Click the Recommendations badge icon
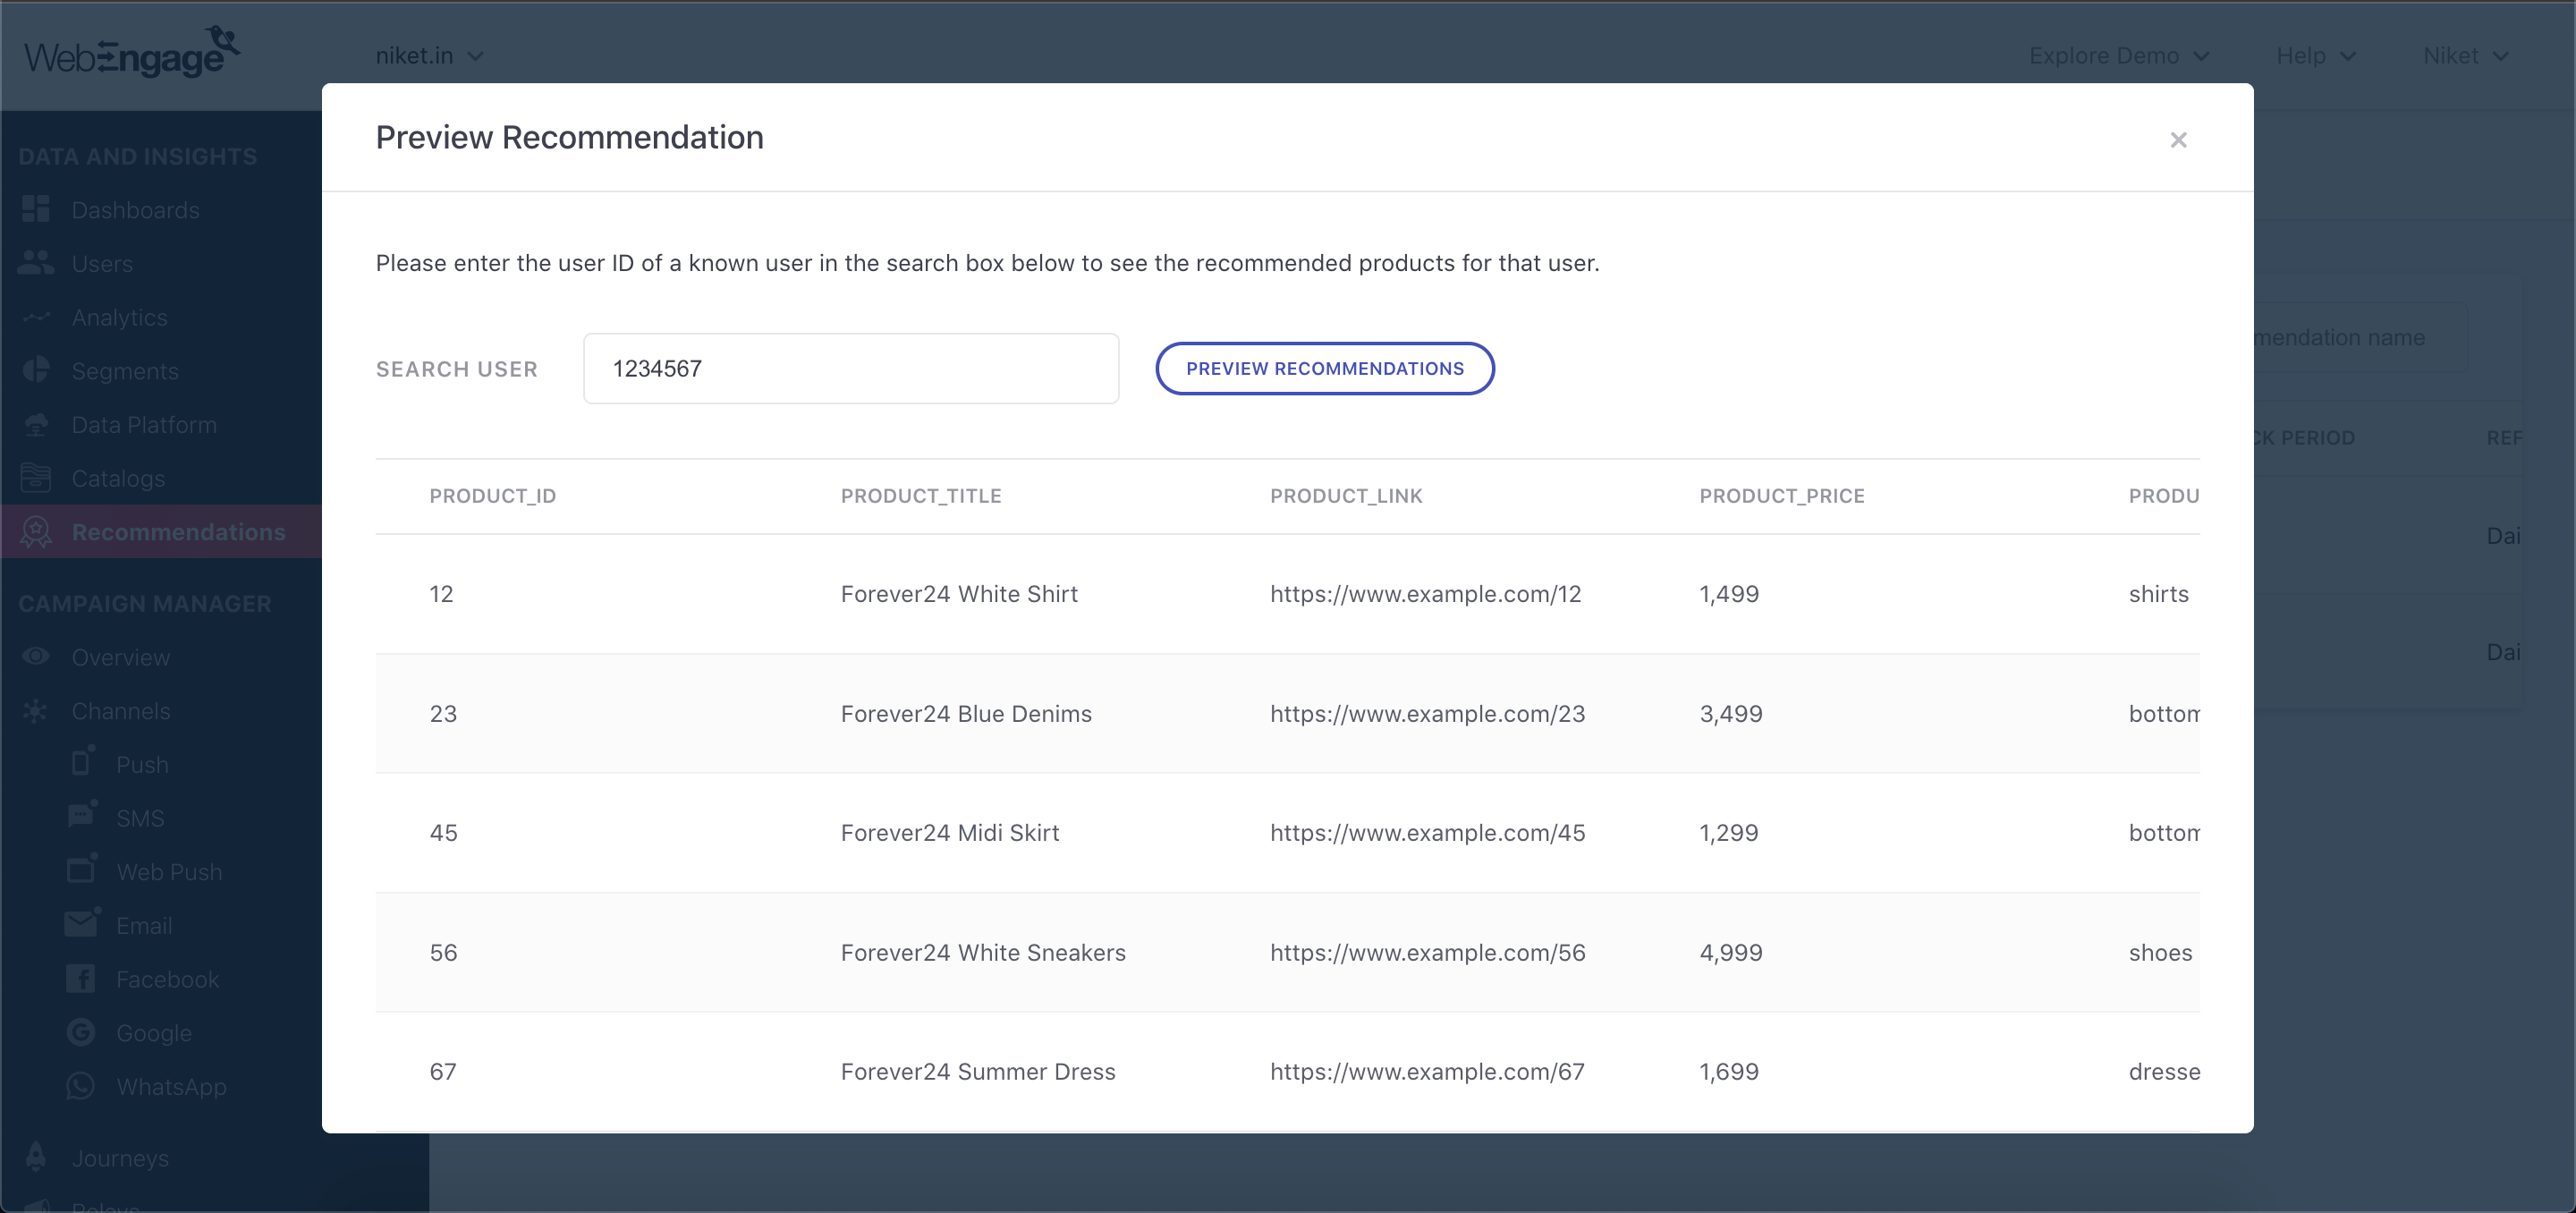Image resolution: width=2576 pixels, height=1213 pixels. click(x=36, y=532)
